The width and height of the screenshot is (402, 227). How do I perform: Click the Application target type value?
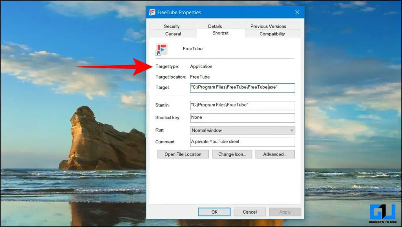coord(201,66)
